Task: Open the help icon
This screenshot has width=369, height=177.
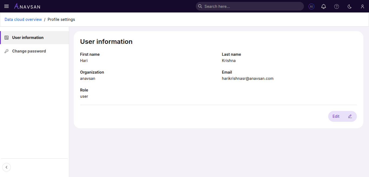Action: point(336,6)
